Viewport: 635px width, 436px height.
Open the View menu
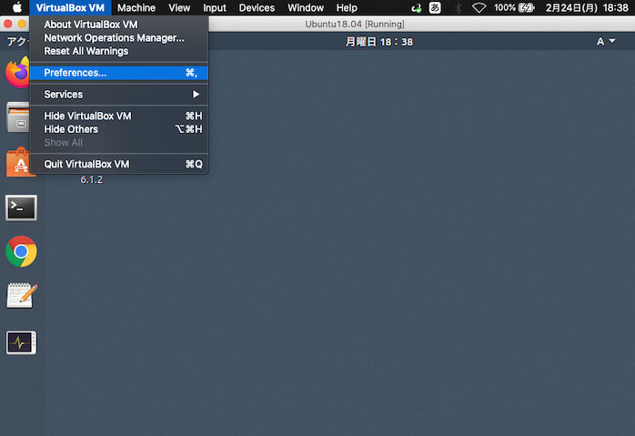179,7
